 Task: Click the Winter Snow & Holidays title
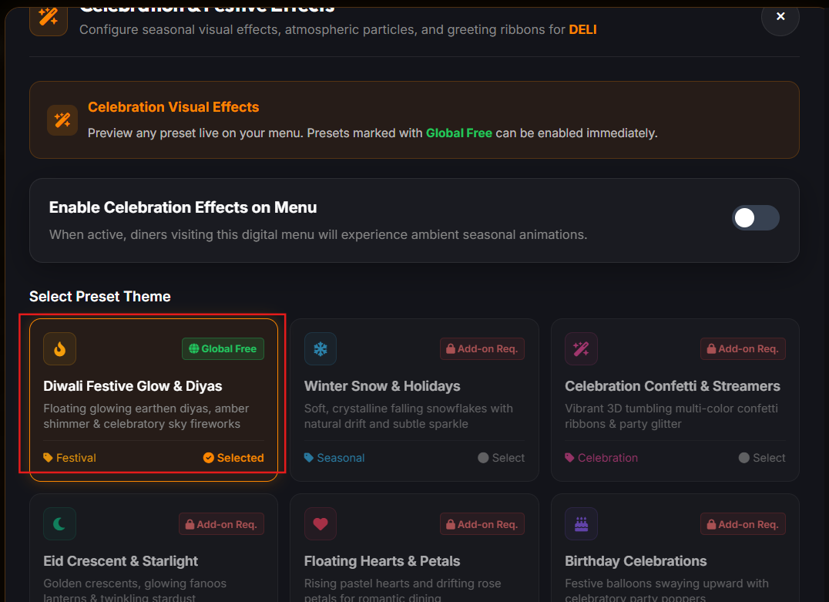pos(382,386)
